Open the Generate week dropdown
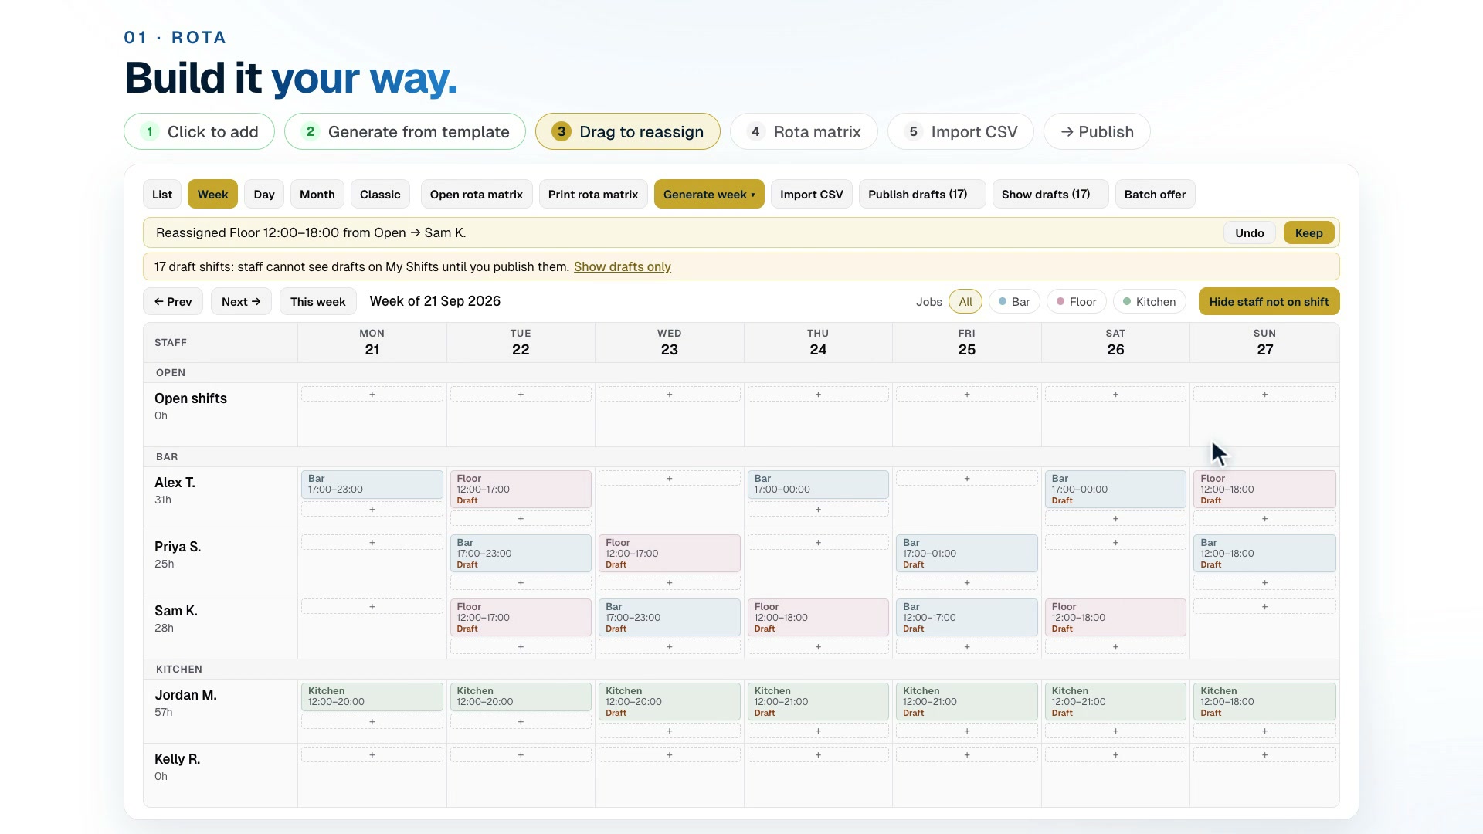The width and height of the screenshot is (1483, 834). pyautogui.click(x=709, y=195)
